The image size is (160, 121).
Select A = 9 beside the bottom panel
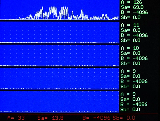128,94
